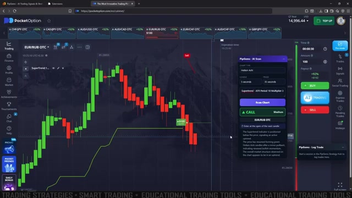
Task: Remove the SuperTrend indicator
Action: coord(63,68)
